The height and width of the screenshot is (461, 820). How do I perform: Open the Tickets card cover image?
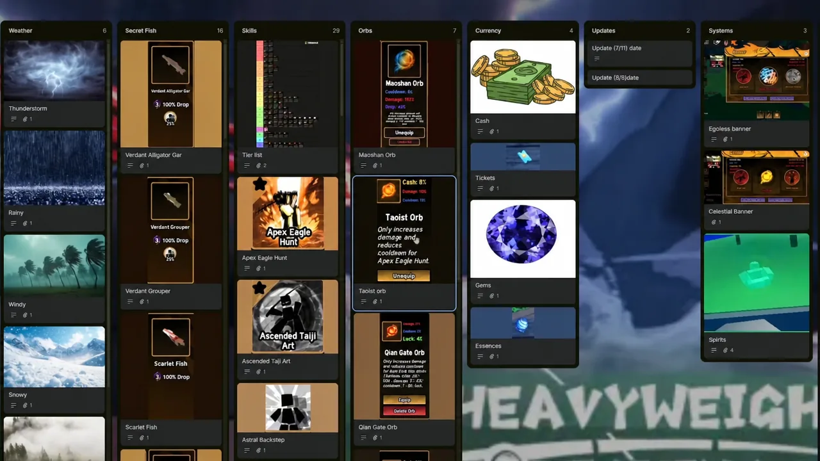tap(523, 157)
